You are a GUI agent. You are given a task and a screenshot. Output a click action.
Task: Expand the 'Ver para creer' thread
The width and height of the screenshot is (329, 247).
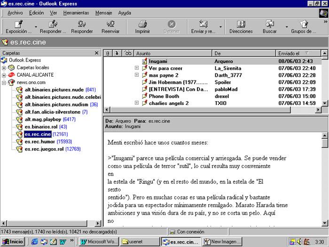click(x=137, y=68)
